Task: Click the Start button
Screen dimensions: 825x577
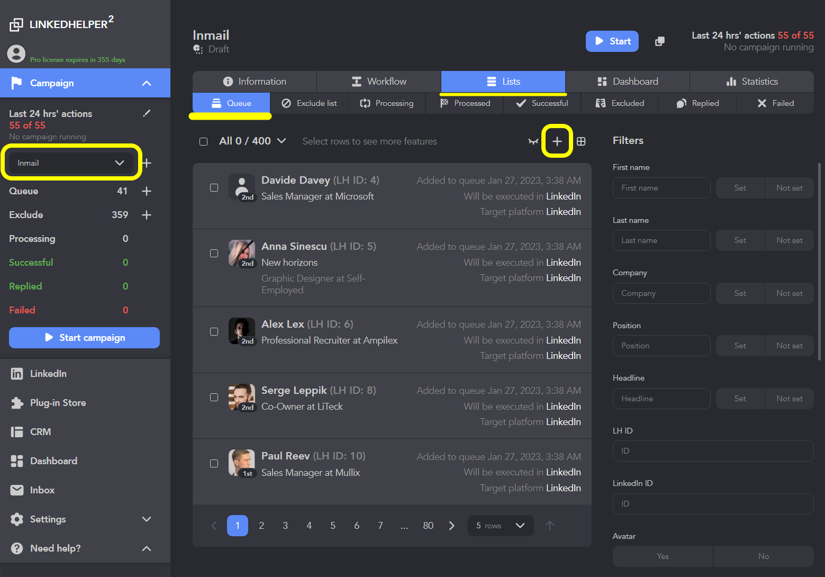Action: pos(612,41)
